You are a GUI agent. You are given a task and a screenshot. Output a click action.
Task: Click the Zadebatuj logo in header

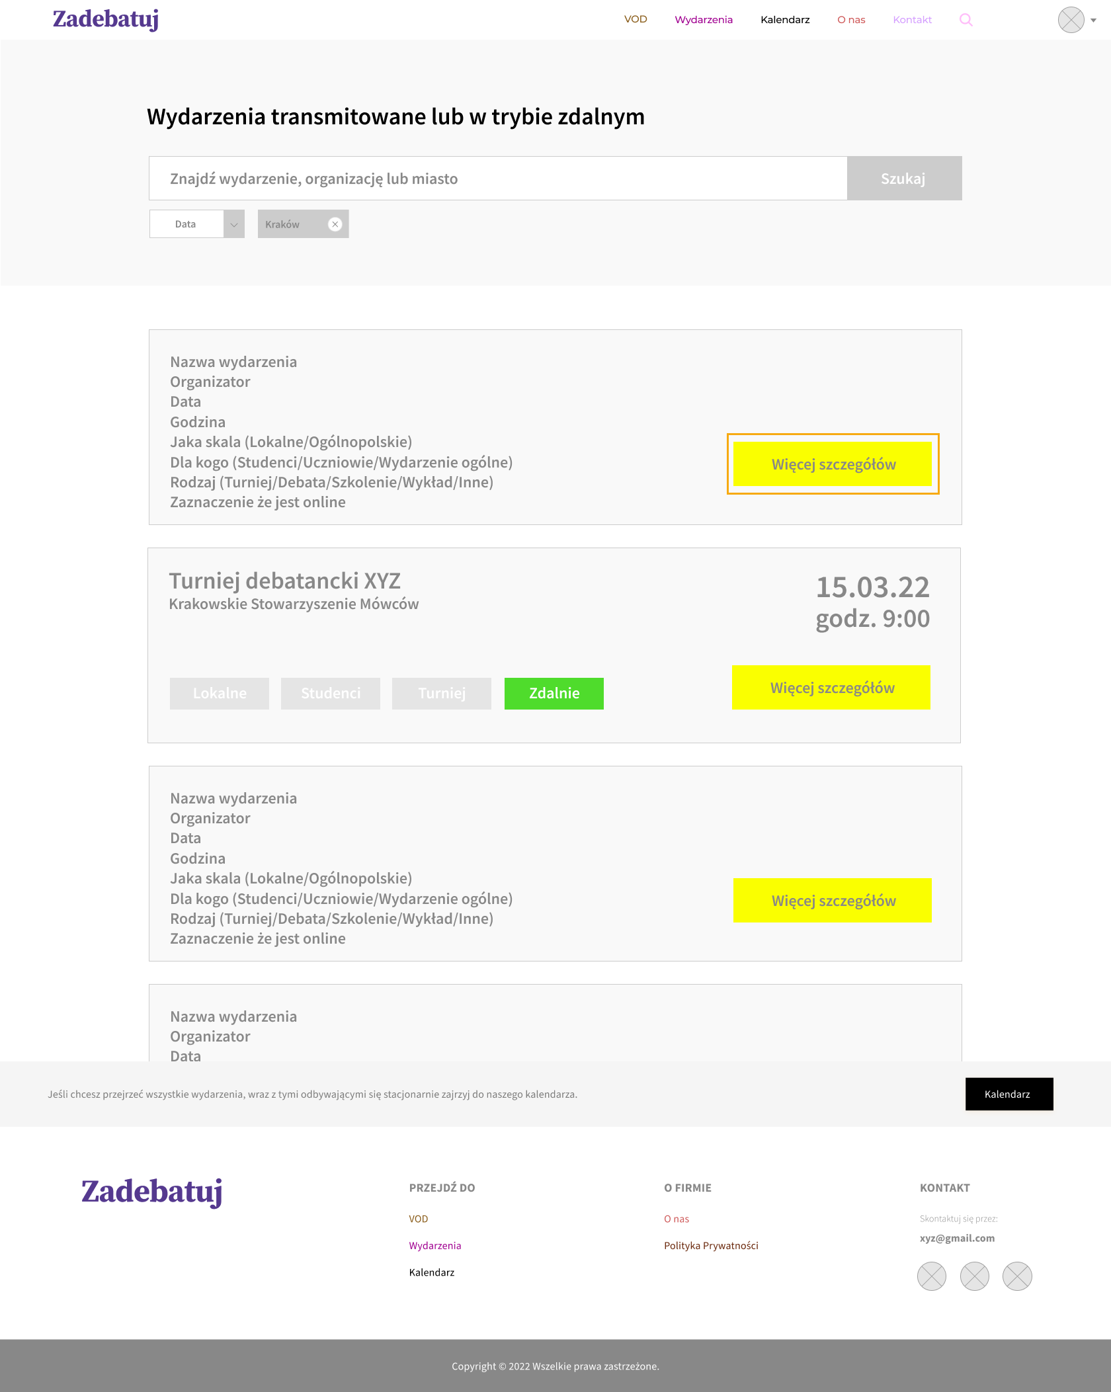coord(106,19)
